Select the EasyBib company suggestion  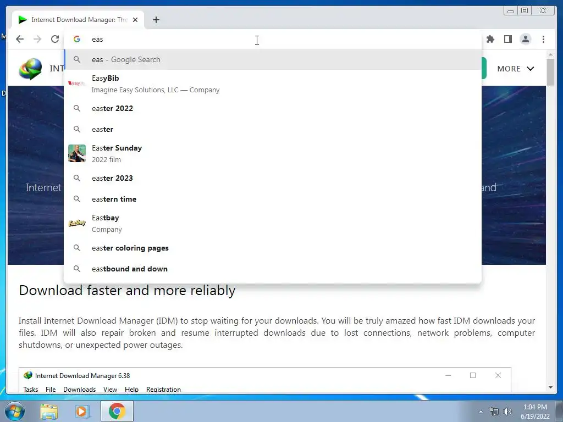[x=273, y=84]
